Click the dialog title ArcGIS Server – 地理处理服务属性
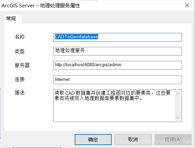Screen dimensions: 195x148 coord(41,6)
